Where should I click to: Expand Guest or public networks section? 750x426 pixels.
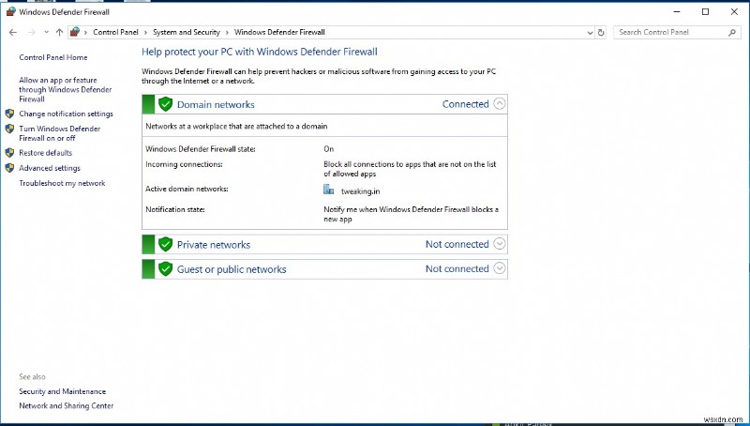click(500, 268)
